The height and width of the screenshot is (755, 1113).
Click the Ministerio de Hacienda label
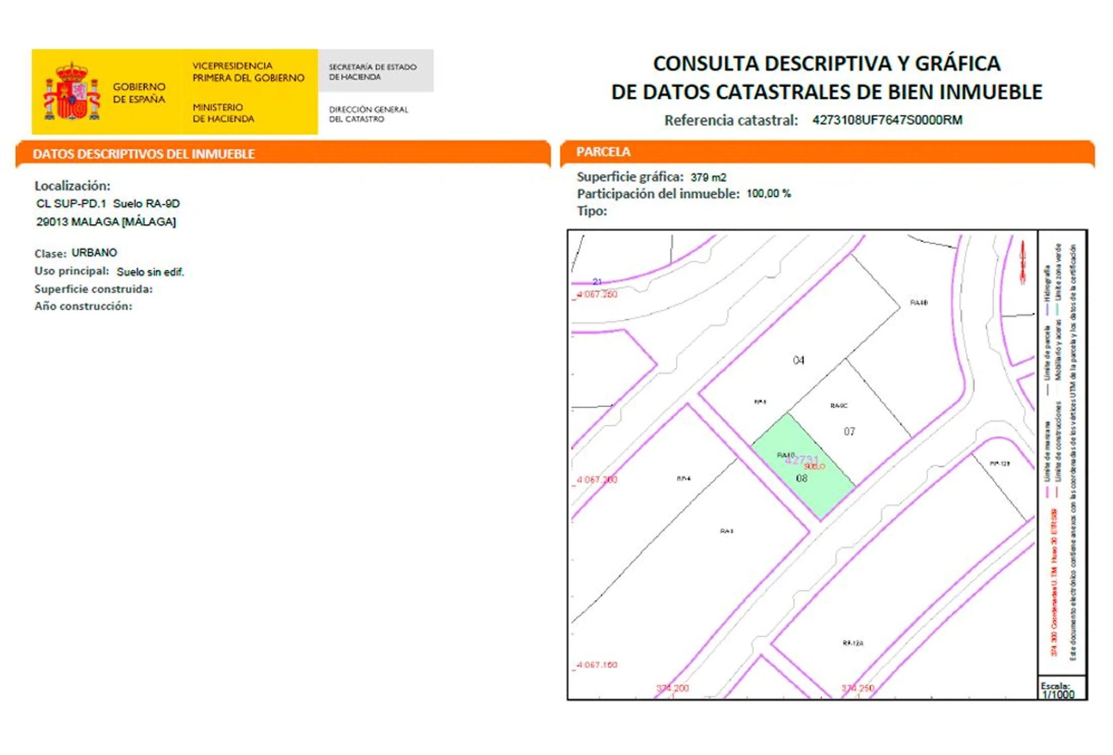coord(223,113)
